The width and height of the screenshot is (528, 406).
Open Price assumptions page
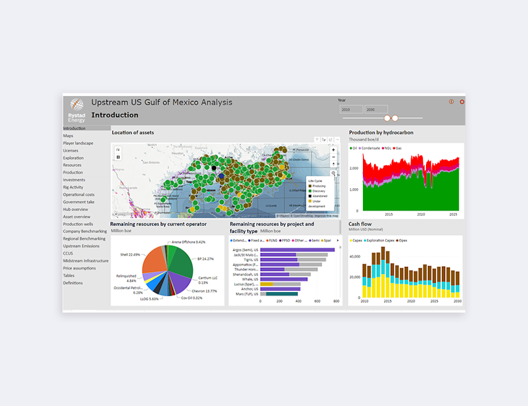[x=80, y=269]
